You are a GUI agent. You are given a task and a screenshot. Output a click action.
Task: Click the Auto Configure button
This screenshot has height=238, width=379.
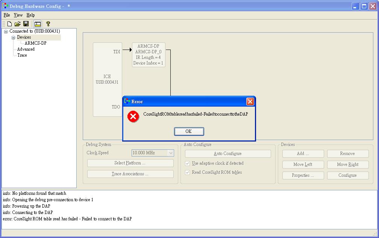point(227,154)
